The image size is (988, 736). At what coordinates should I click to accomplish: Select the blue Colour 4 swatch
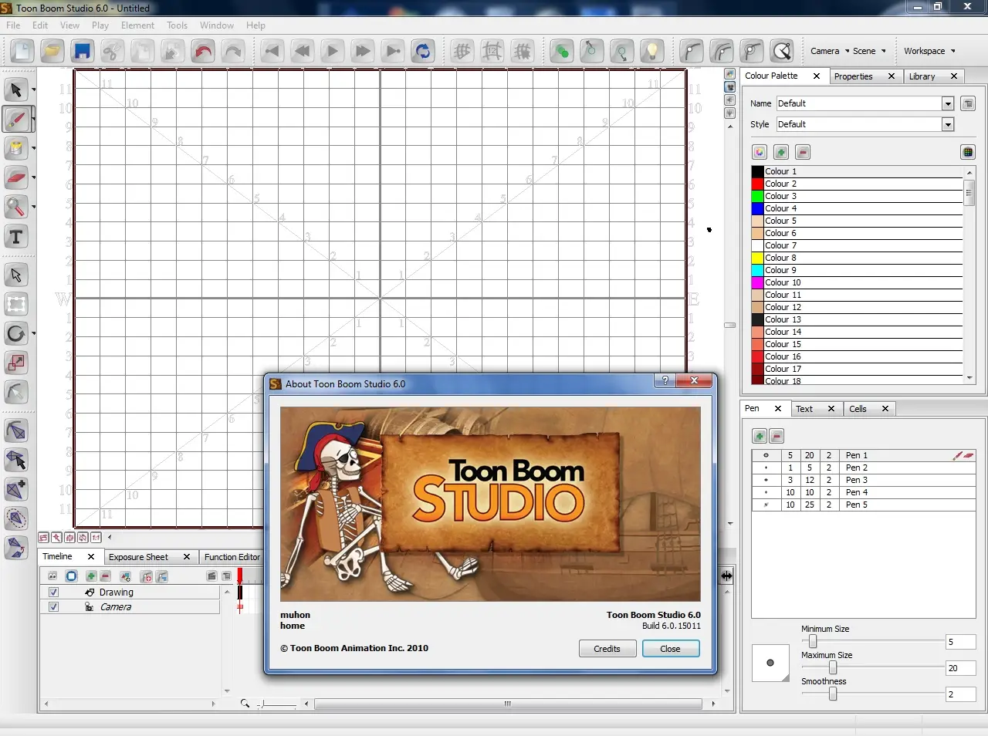[x=758, y=208]
